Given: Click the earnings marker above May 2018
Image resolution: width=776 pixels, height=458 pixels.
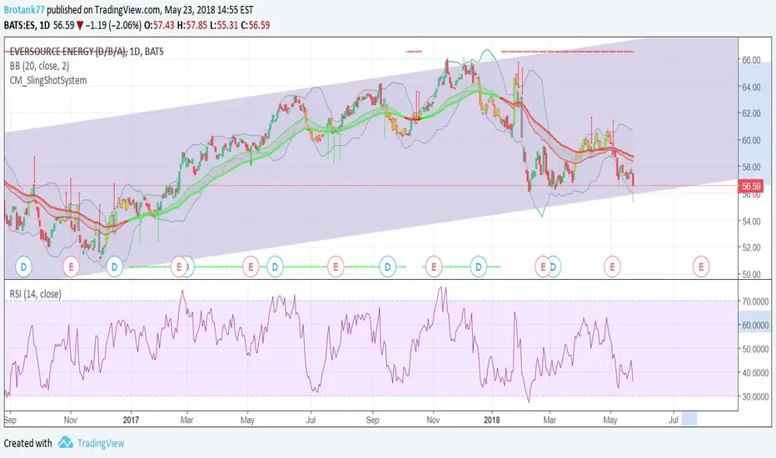Looking at the screenshot, I should (612, 266).
